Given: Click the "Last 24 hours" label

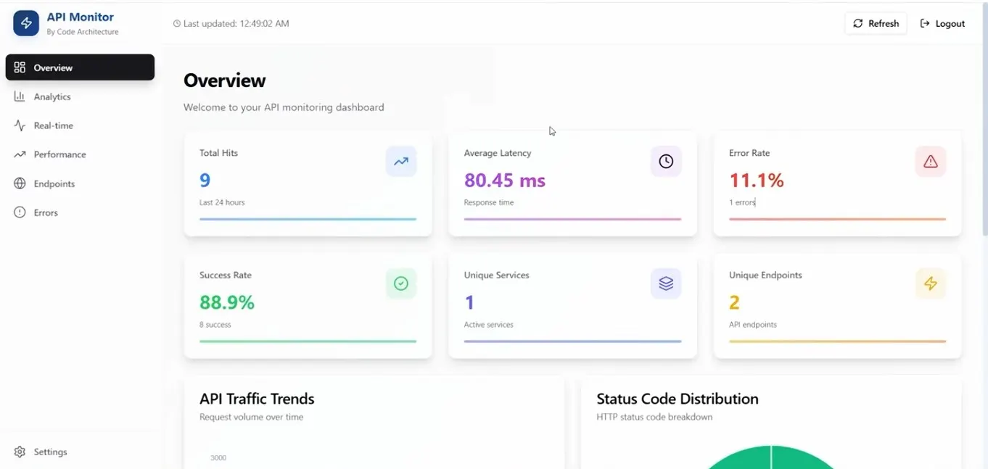Looking at the screenshot, I should point(222,202).
